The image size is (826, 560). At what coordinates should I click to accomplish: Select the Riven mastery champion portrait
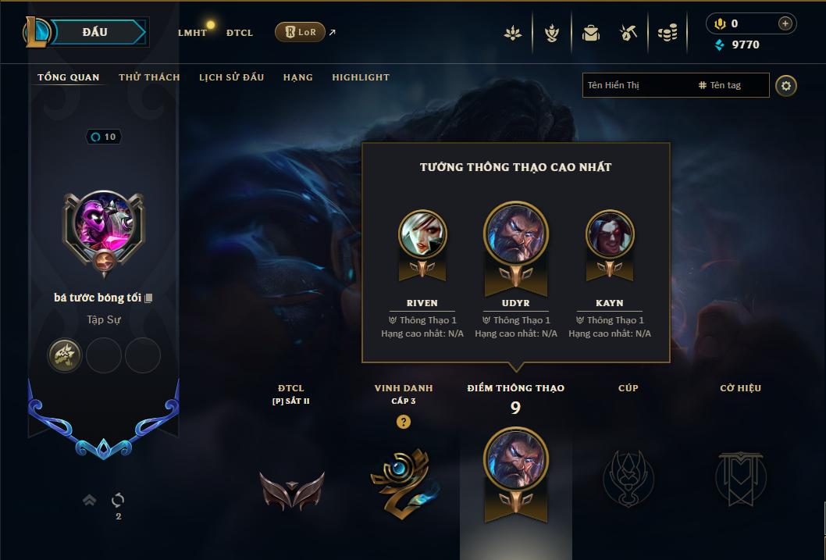[422, 235]
